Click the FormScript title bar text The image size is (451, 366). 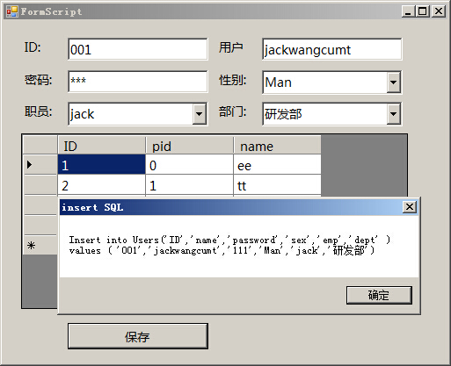pyautogui.click(x=51, y=11)
